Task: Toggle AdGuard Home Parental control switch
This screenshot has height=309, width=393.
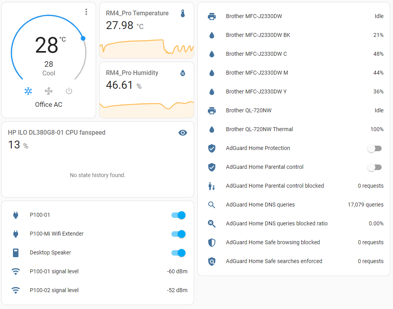Action: coord(375,167)
